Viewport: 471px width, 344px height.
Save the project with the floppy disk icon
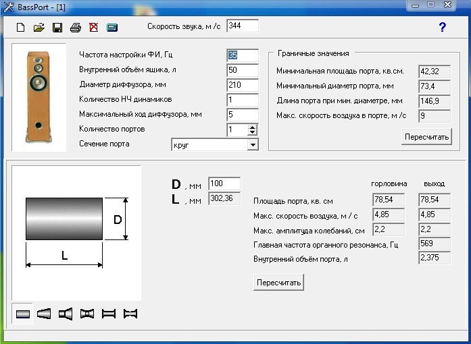coord(57,28)
